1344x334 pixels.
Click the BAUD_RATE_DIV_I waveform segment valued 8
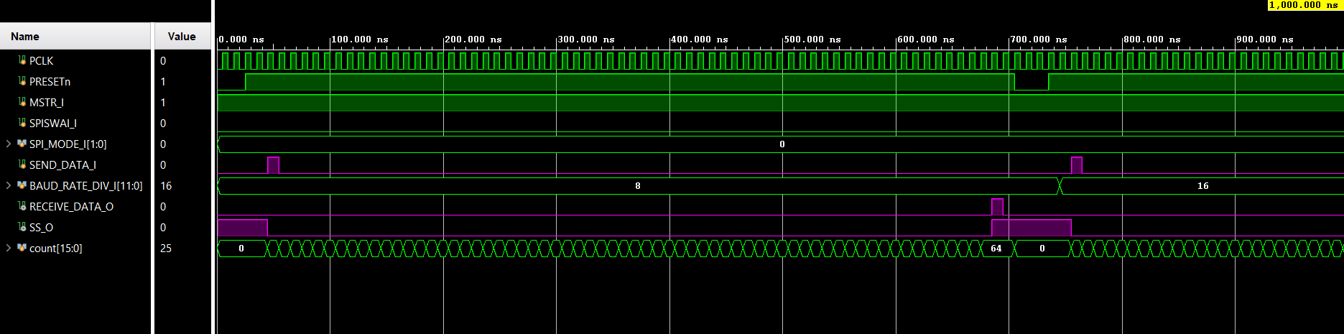[x=638, y=186]
